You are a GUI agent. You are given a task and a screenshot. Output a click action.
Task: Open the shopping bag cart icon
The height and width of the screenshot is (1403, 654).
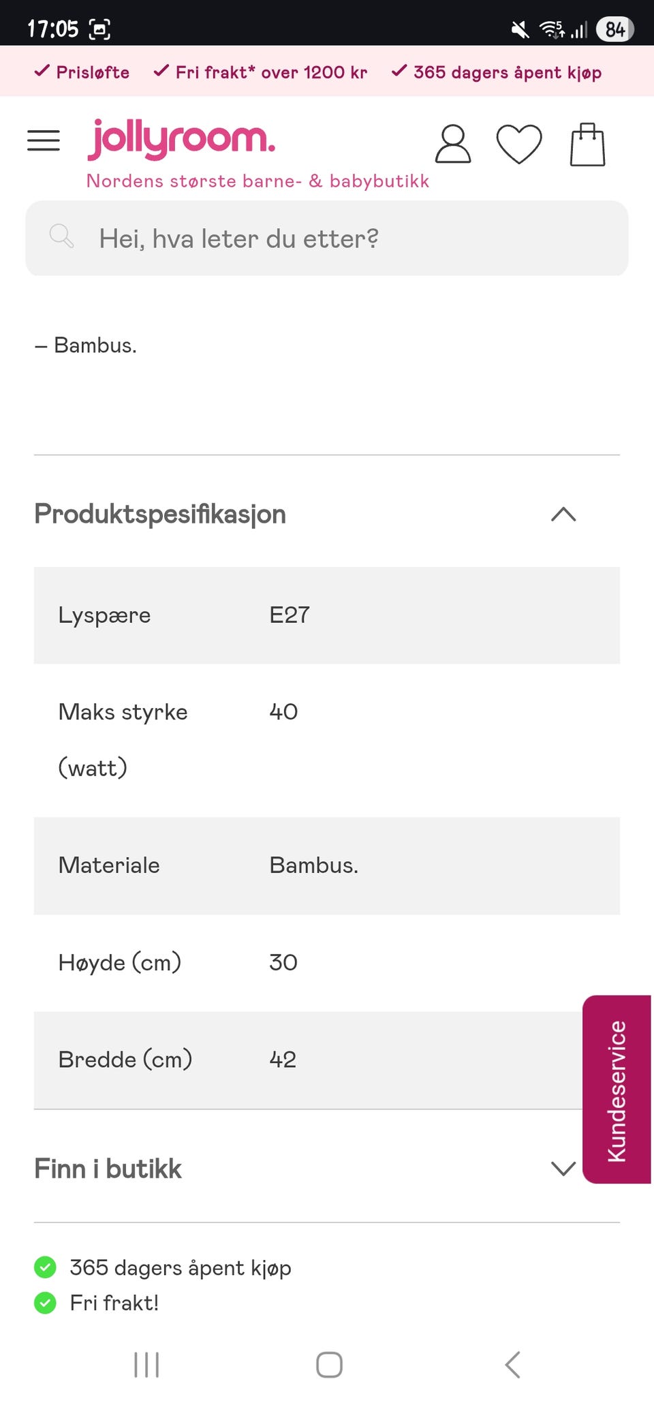pos(587,144)
